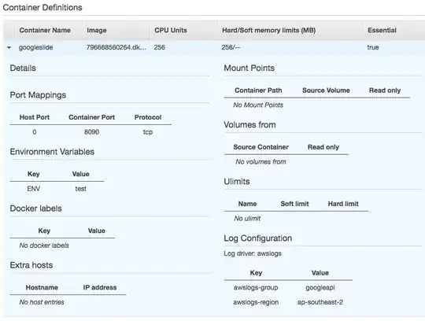
Task: Click the CPU Units value 256
Action: pyautogui.click(x=159, y=47)
